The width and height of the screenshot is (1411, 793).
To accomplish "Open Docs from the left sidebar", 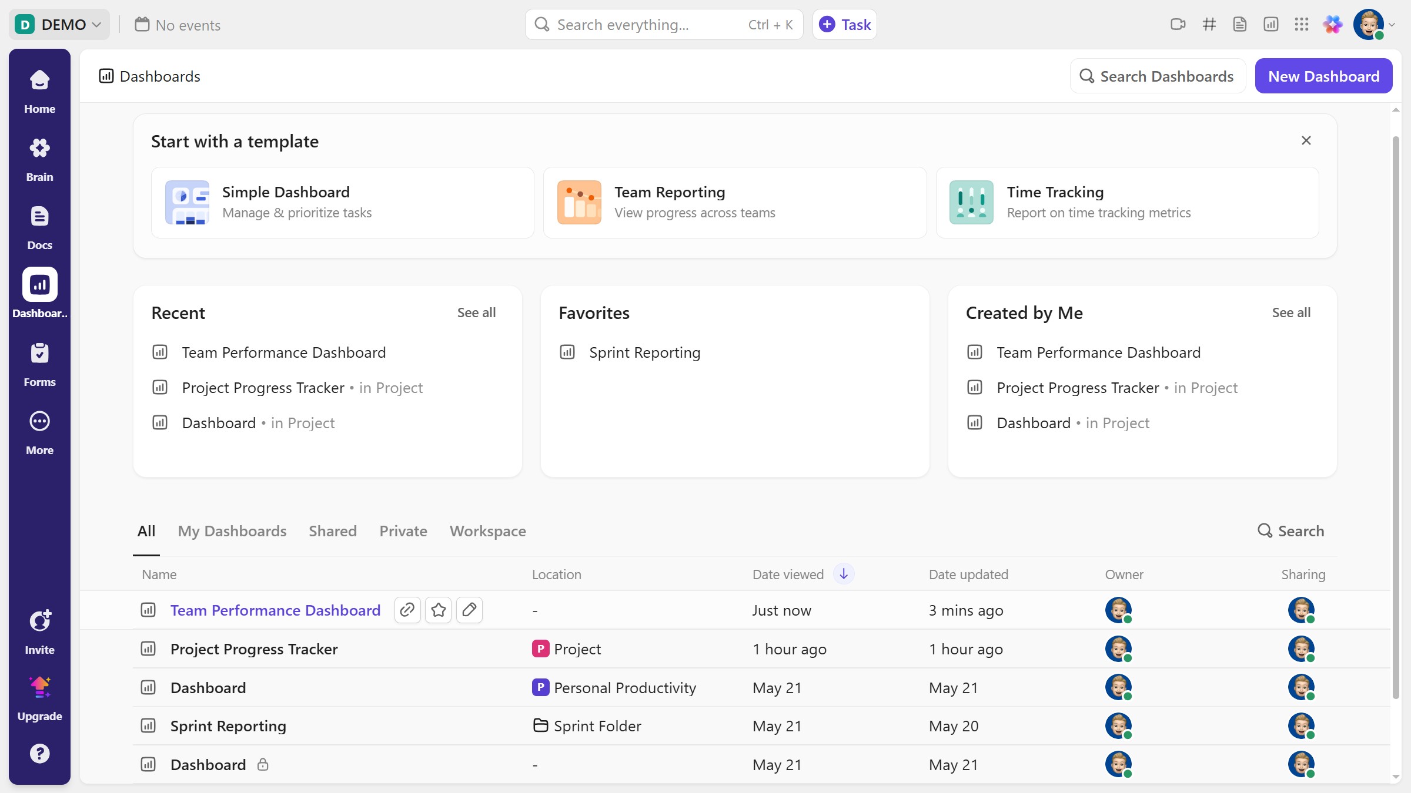I will pos(39,226).
